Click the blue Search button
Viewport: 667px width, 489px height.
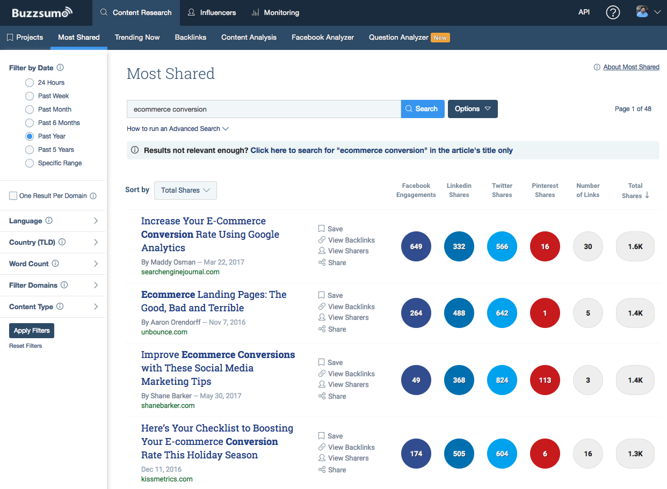point(423,109)
